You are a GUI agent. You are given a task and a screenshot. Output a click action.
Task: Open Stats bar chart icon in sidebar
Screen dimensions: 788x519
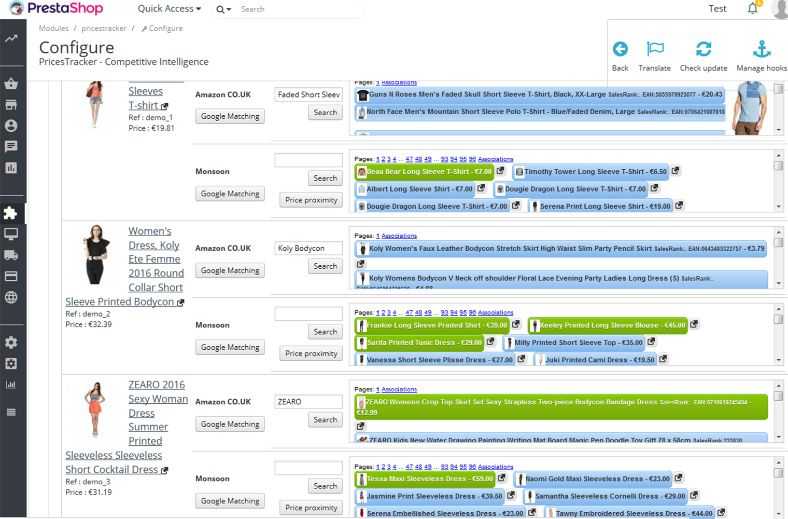[11, 168]
